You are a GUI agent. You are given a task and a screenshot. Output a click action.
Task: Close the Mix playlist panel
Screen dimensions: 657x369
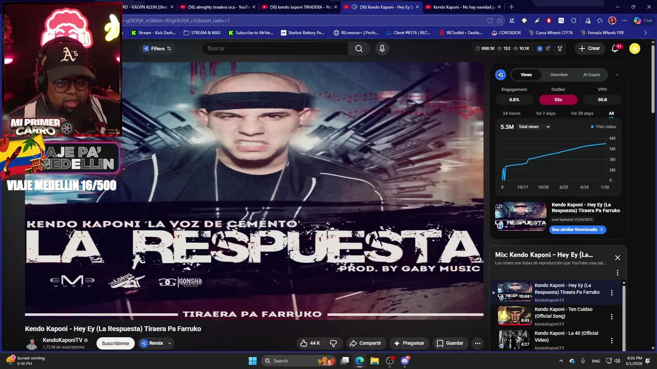pos(617,258)
